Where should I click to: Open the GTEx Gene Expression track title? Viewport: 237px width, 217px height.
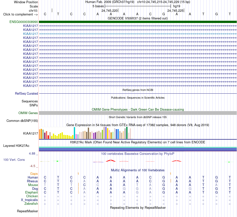[138, 125]
